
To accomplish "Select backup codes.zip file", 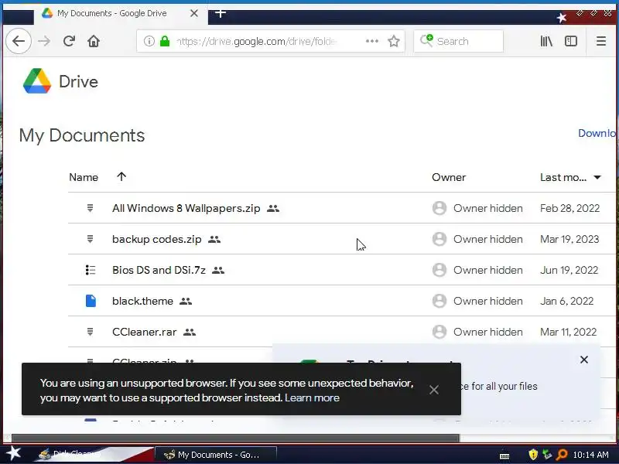I will 157,239.
